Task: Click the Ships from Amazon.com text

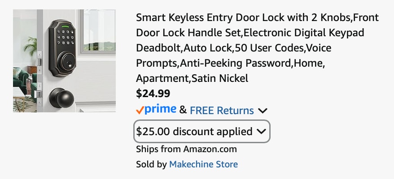Action: (186, 149)
